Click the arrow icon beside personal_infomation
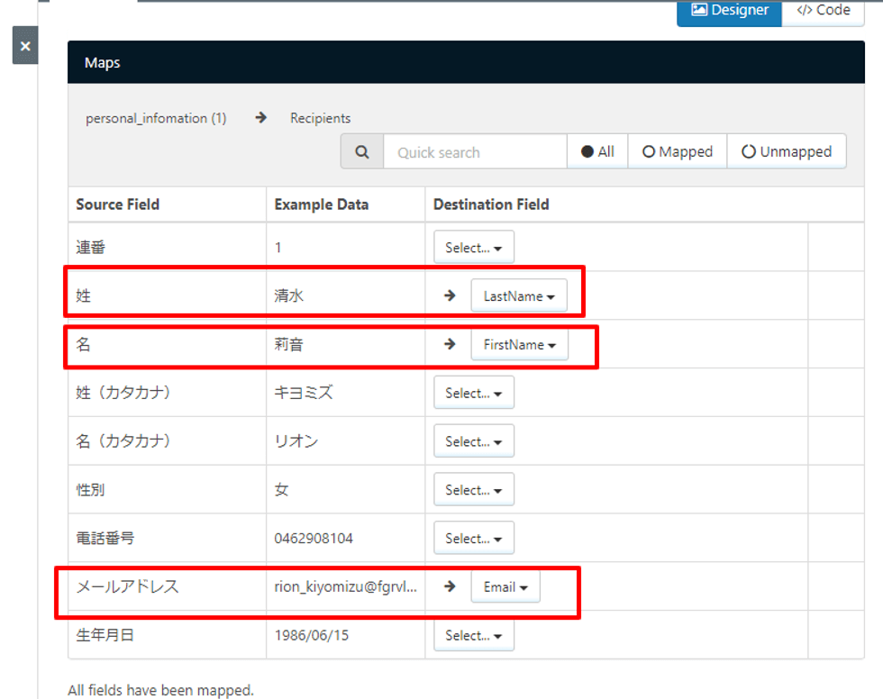The width and height of the screenshot is (883, 699). (x=260, y=118)
